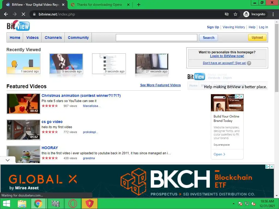Screen dimensions: 279x209
Task: Open the Community nav tab
Action: coord(78,38)
